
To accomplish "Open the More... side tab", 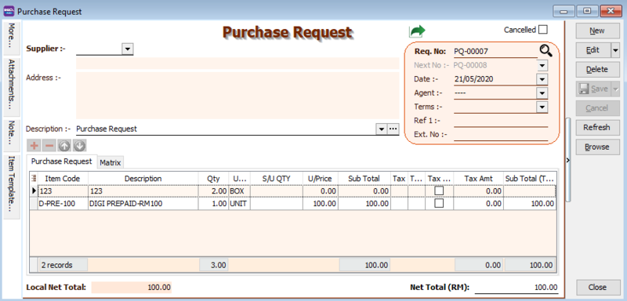I will pyautogui.click(x=12, y=38).
